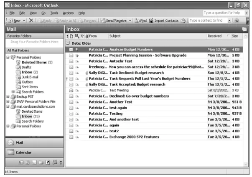Click the scrollbar down arrow in message list

(245, 164)
